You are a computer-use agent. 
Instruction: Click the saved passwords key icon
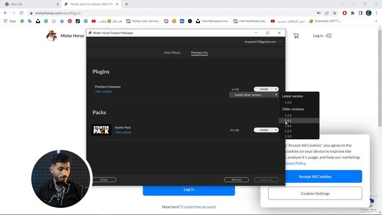[319, 13]
